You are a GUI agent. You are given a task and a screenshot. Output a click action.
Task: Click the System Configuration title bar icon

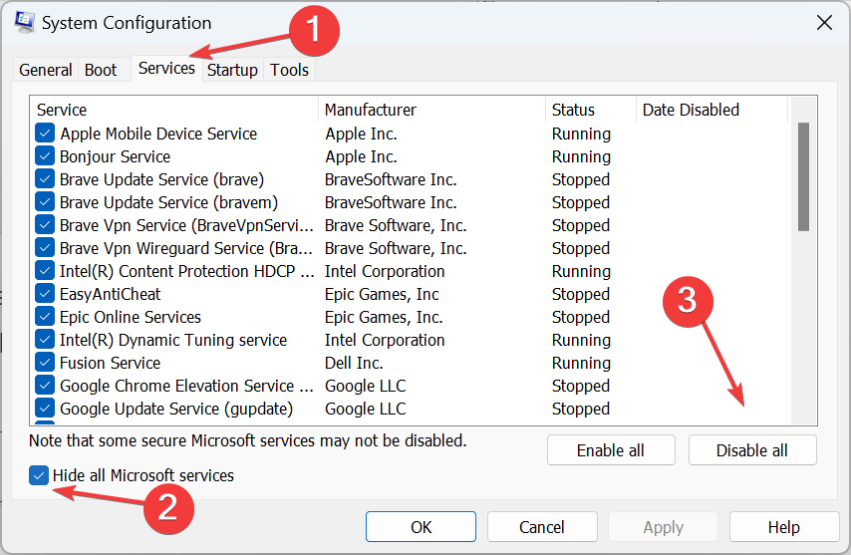click(25, 22)
